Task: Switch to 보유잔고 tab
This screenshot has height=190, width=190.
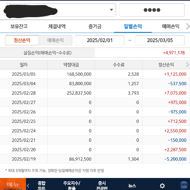Action: coord(19,26)
